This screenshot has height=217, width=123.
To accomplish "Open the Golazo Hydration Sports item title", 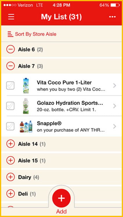I will pyautogui.click(x=70, y=103).
